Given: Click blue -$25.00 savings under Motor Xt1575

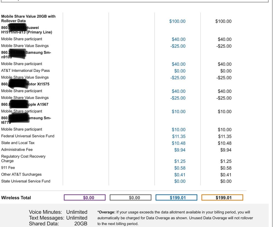Looking at the screenshot, I should pyautogui.click(x=178, y=98).
